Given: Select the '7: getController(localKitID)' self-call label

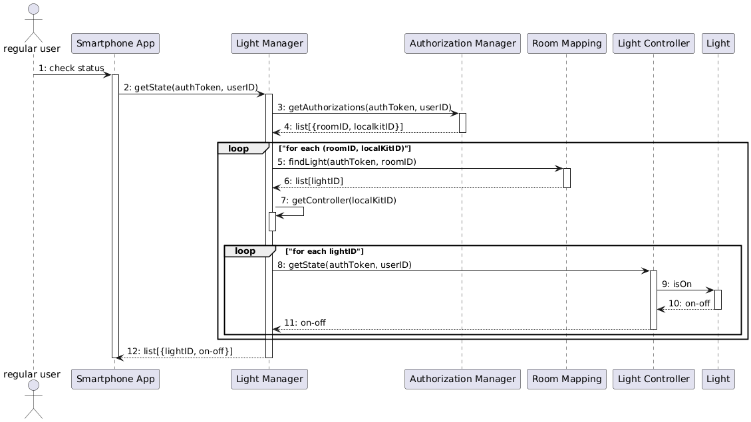Looking at the screenshot, I should pos(339,200).
